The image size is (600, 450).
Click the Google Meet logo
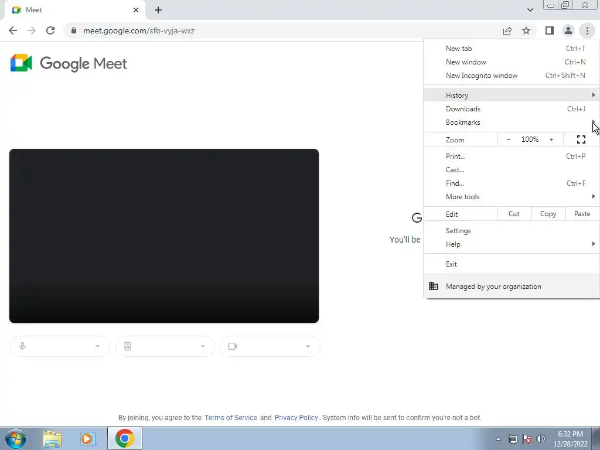tap(69, 63)
